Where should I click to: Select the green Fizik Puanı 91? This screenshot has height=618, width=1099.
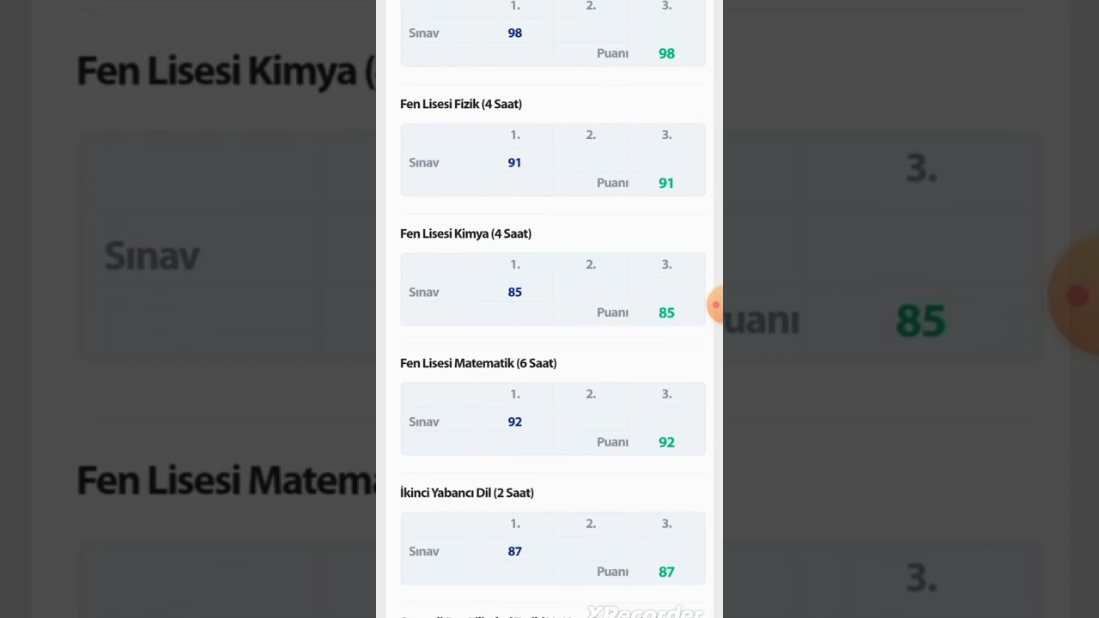point(666,183)
